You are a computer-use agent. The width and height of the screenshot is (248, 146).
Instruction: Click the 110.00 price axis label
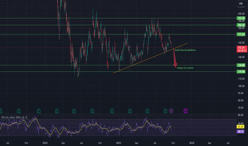[x=241, y=79]
